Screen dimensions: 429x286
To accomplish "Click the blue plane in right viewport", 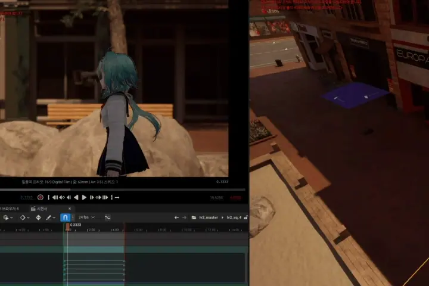I will [355, 95].
